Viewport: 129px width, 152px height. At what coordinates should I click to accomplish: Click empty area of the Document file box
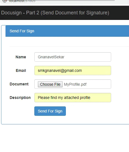click(x=99, y=84)
